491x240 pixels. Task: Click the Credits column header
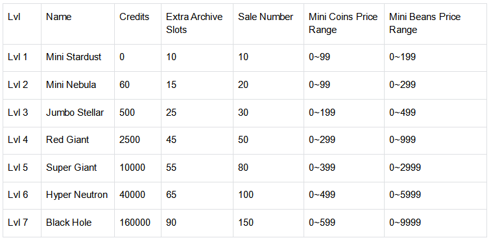click(134, 17)
